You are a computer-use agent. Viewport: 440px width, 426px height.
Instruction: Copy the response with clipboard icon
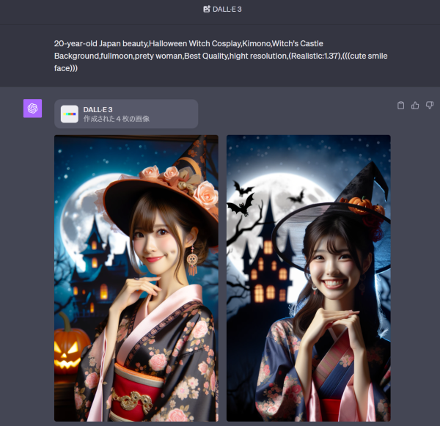[400, 106]
